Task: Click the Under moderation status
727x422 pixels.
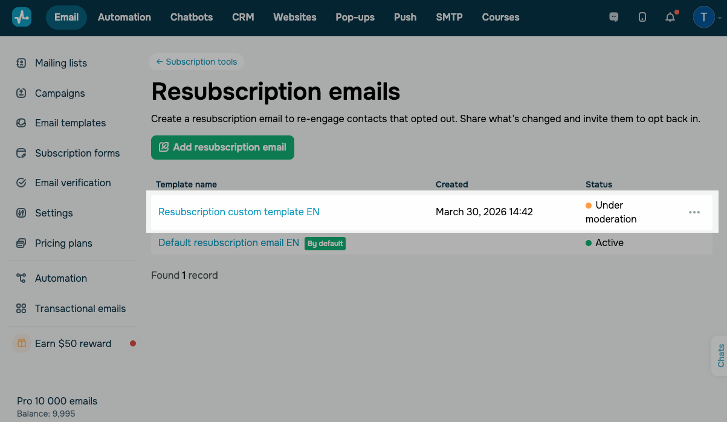Action: coord(611,212)
